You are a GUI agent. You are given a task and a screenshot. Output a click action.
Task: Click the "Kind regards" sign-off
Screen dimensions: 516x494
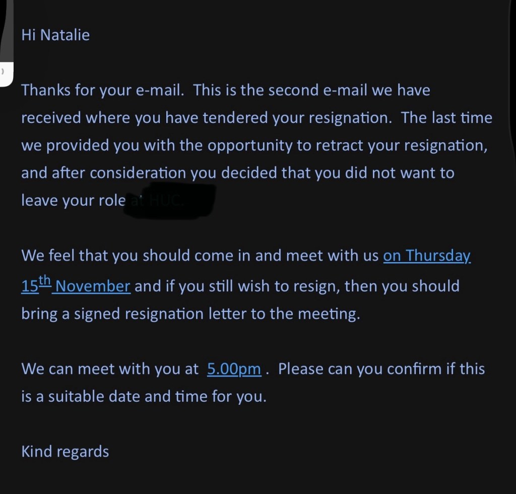(x=65, y=451)
